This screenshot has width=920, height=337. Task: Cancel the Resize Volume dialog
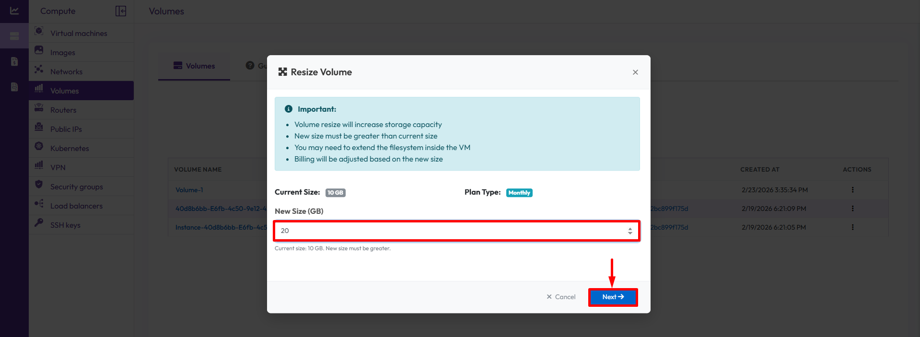(561, 297)
